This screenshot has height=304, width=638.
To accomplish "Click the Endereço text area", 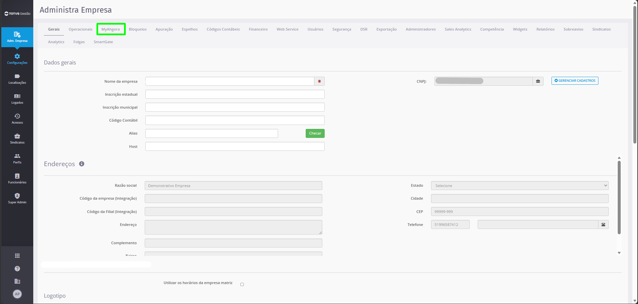I will coord(234,227).
